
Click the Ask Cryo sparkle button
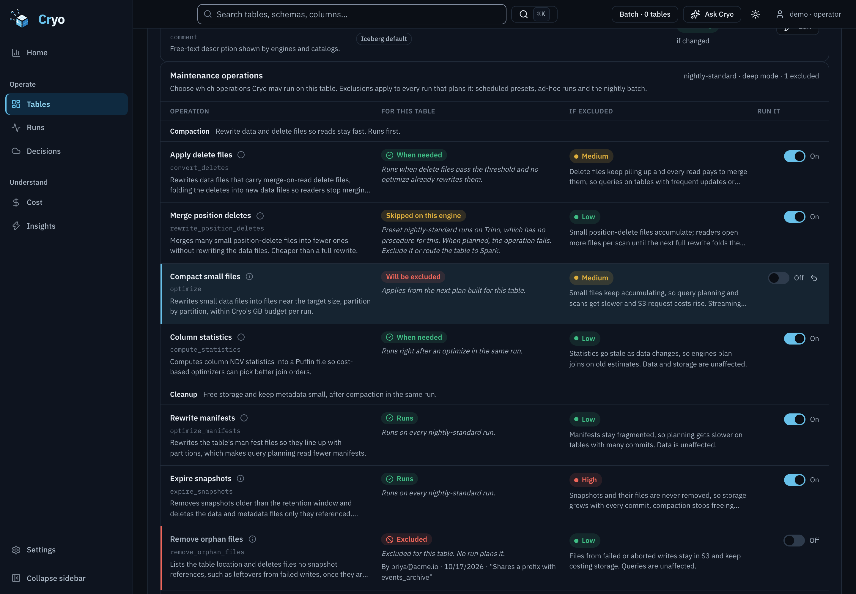(x=712, y=14)
